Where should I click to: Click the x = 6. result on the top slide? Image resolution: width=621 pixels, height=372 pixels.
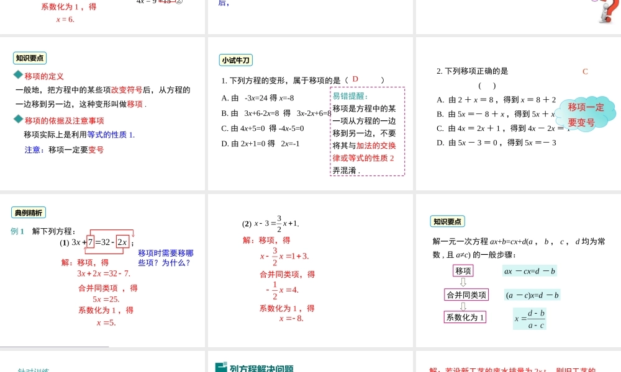pyautogui.click(x=65, y=19)
